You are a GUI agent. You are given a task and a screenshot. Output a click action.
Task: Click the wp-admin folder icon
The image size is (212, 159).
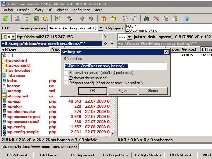(4, 60)
